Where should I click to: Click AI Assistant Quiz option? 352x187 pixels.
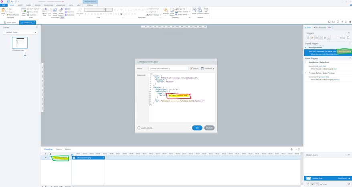pyautogui.click(x=68, y=9)
